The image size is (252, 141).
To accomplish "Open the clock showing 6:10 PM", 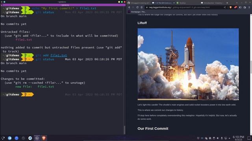I will [x=238, y=138].
